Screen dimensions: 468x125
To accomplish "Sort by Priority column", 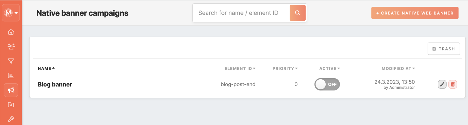I will click(285, 68).
